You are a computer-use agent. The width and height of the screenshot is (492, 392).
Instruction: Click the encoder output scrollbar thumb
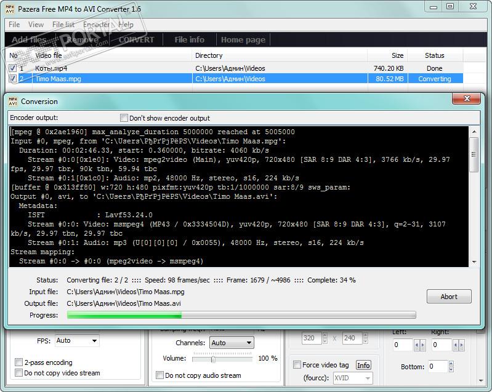tap(474, 154)
